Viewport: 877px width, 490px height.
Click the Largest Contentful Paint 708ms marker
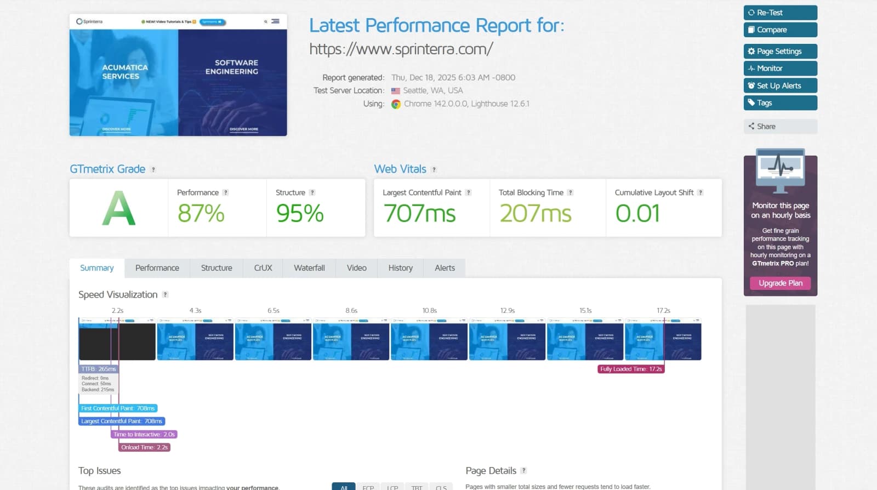point(122,421)
